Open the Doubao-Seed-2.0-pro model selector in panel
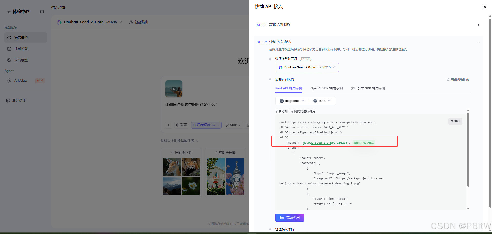Screen dimensions: 492x234 click(x=307, y=67)
